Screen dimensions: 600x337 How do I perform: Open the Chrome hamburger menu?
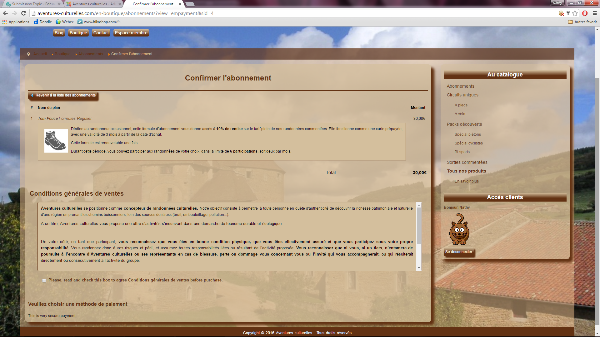[x=595, y=13]
